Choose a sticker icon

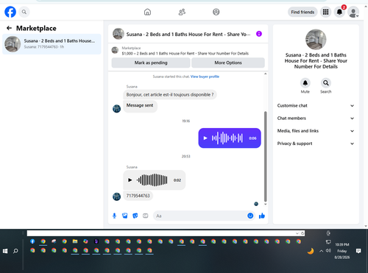(135, 216)
